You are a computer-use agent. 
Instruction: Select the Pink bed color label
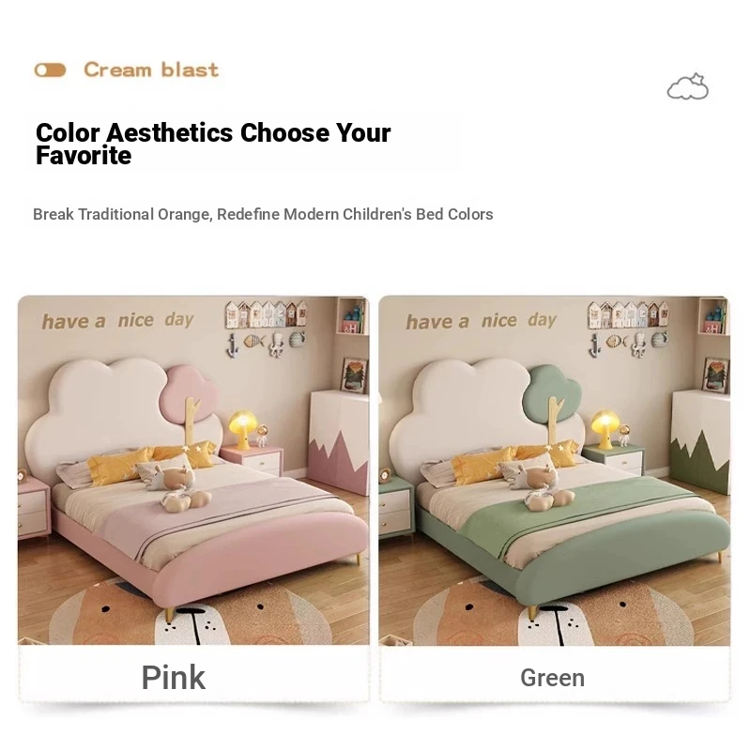(x=174, y=677)
